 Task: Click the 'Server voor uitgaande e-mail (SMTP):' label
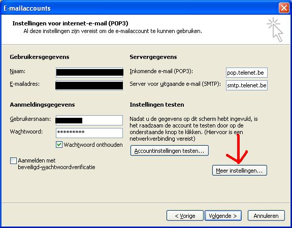(175, 84)
